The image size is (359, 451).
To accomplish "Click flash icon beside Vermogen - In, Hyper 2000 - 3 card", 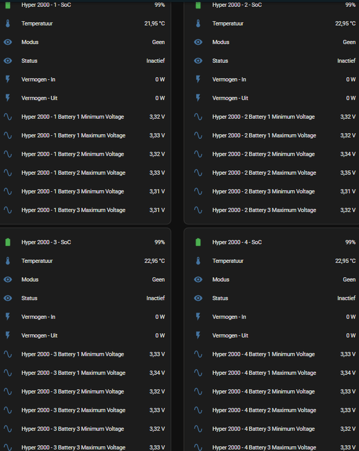I will pyautogui.click(x=8, y=317).
